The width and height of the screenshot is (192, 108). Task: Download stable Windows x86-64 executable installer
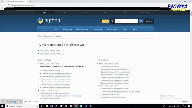[60, 76]
